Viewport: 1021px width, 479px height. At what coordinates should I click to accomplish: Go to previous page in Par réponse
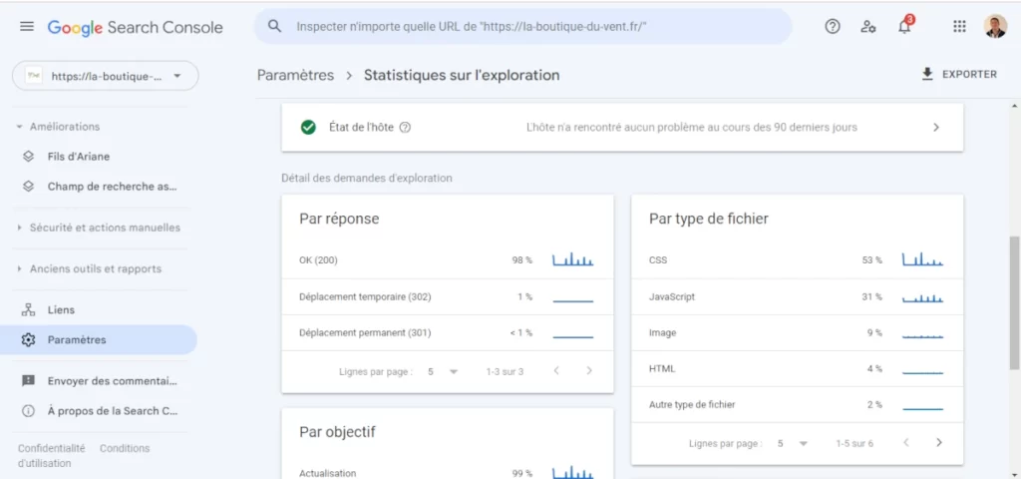coord(556,371)
